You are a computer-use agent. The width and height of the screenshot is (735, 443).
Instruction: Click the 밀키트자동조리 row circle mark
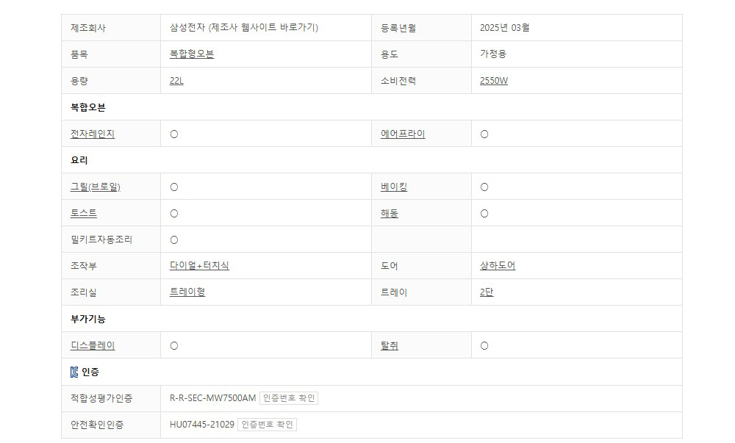[x=174, y=239]
